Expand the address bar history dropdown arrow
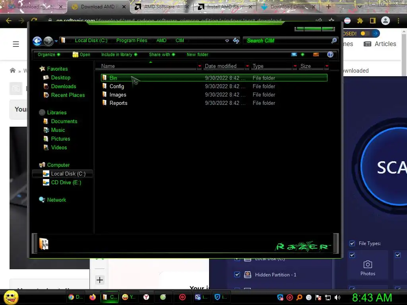This screenshot has width=407, height=305. 227,41
